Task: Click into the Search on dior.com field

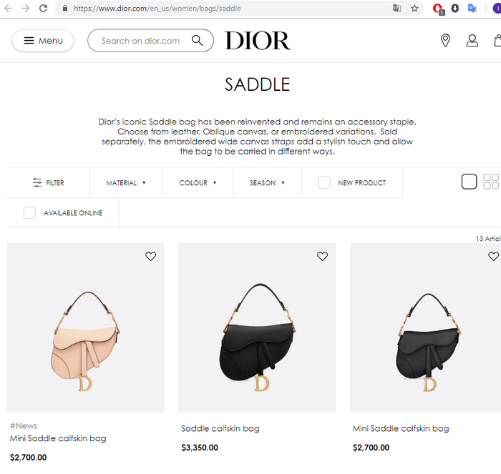Action: (140, 41)
